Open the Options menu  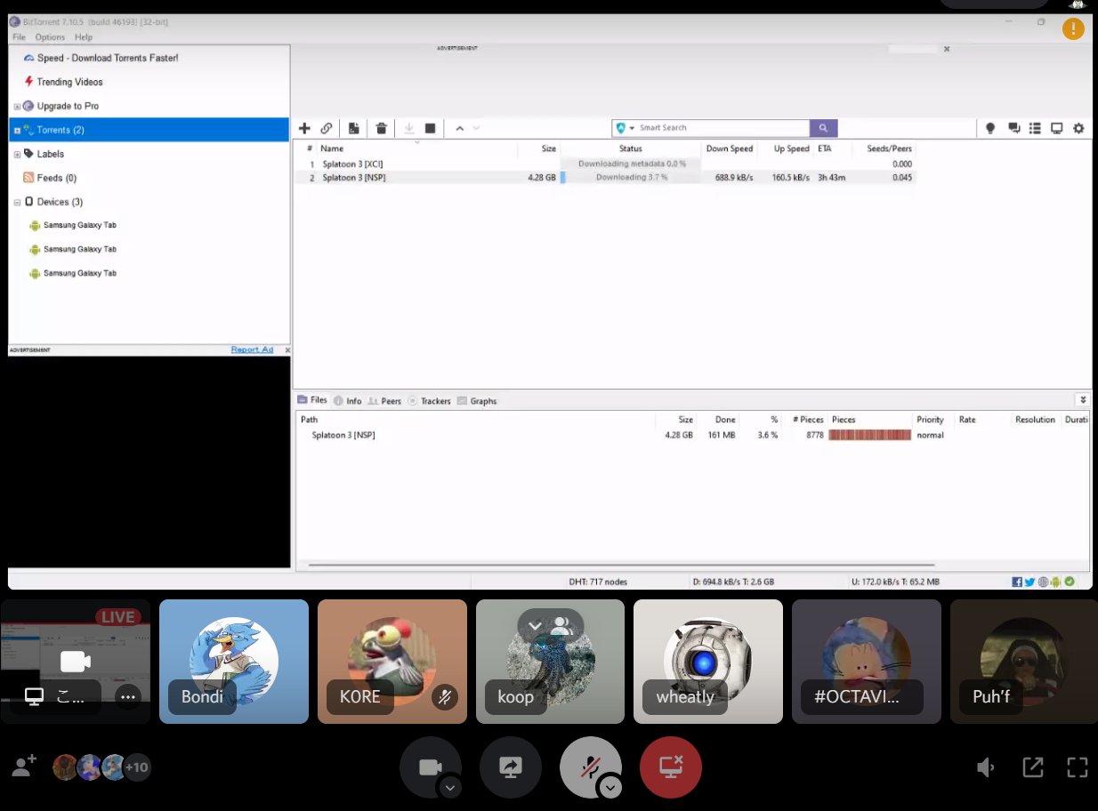[50, 37]
